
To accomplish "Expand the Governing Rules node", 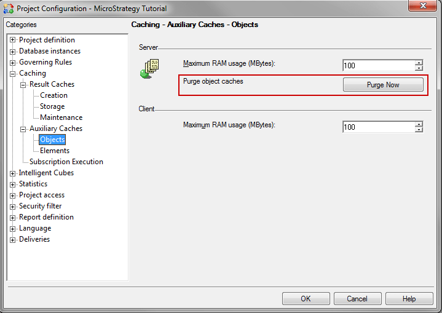I will 12,63.
